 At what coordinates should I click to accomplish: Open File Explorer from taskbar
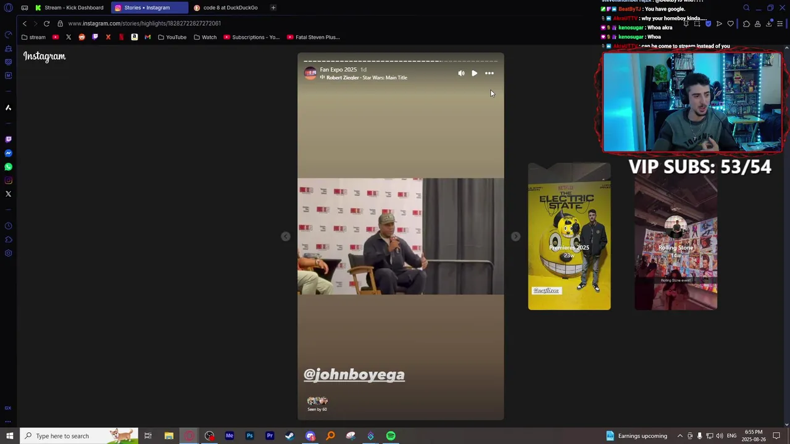(x=168, y=436)
